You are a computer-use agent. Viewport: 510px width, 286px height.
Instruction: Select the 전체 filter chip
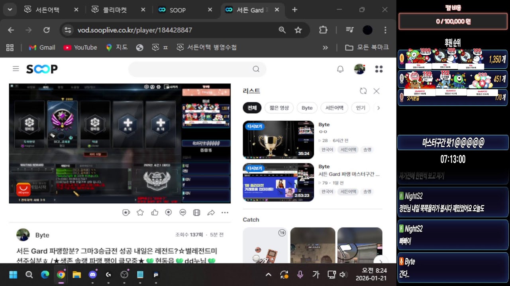252,108
